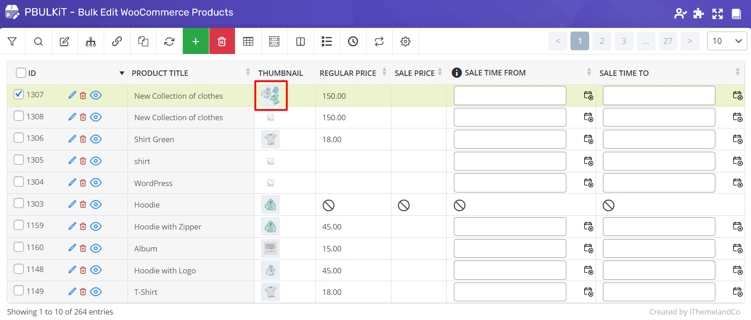Click the green add product button
Image resolution: width=751 pixels, height=320 pixels.
(196, 42)
